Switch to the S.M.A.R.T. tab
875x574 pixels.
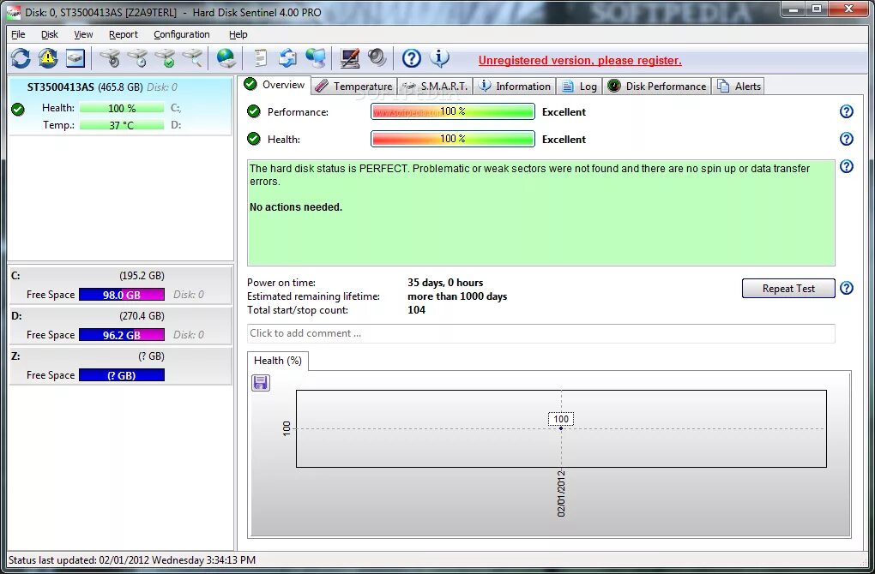[x=435, y=87]
